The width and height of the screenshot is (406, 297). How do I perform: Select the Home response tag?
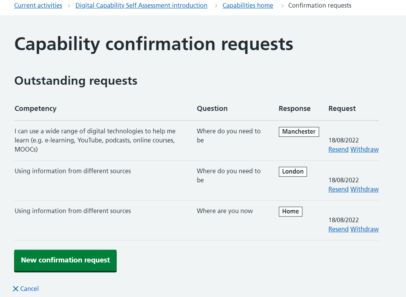tap(290, 211)
